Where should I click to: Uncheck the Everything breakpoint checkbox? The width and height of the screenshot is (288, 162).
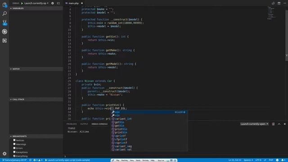click(14, 156)
